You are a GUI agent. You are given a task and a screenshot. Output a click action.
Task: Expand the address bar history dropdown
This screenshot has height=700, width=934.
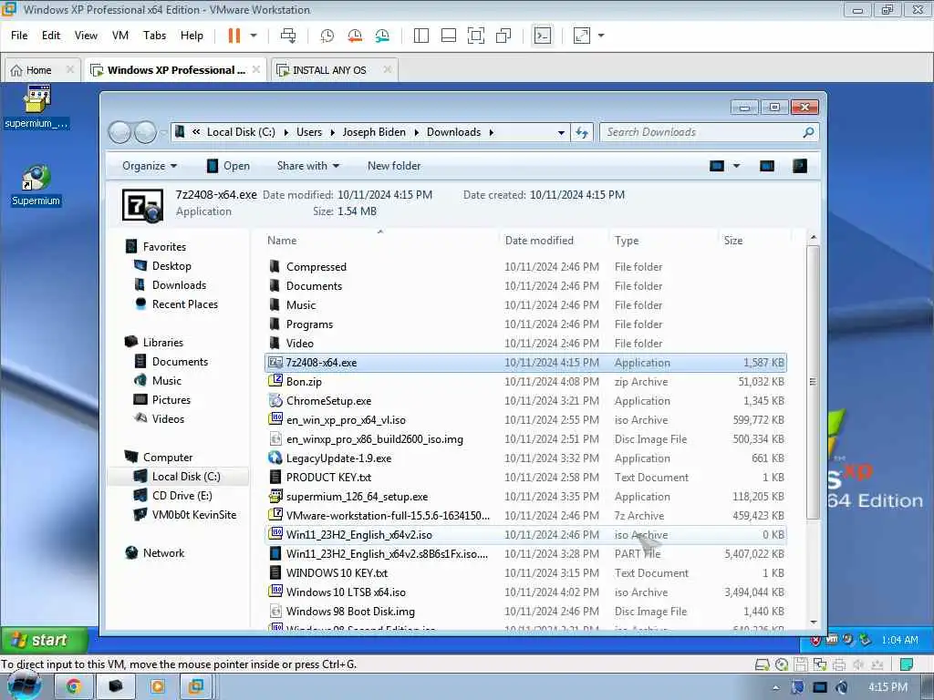pos(561,133)
